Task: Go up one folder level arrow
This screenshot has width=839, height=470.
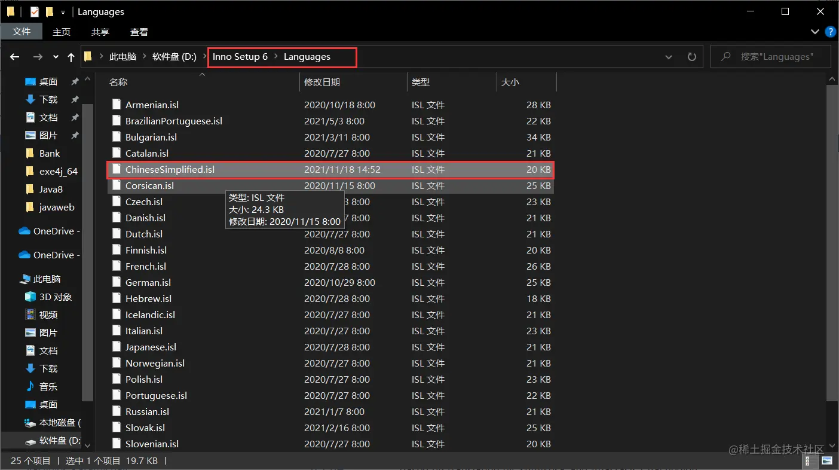Action: click(71, 57)
